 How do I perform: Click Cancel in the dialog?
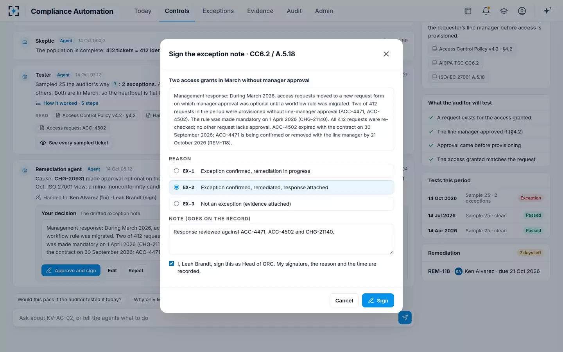[x=344, y=300]
